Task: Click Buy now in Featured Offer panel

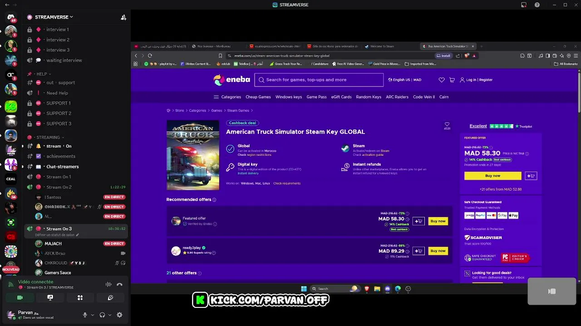Action: pyautogui.click(x=492, y=176)
